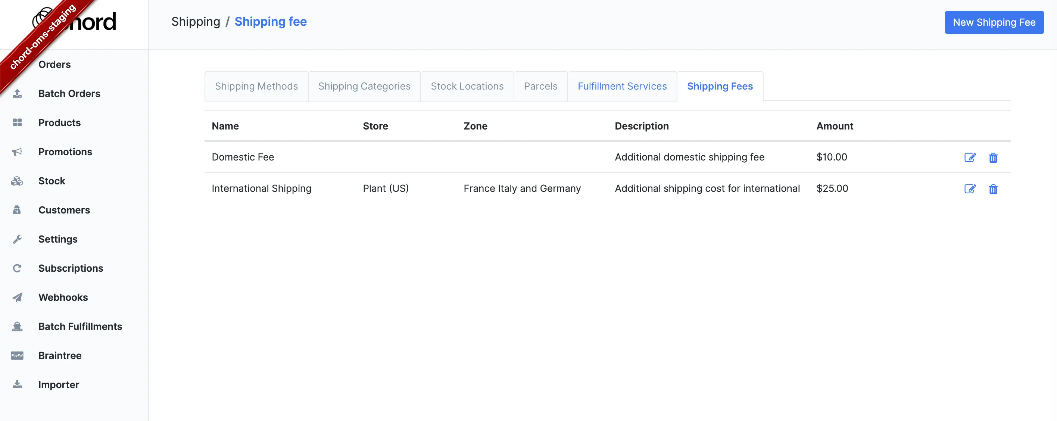The image size is (1057, 421).
Task: Go to Subscriptions page
Action: point(71,268)
